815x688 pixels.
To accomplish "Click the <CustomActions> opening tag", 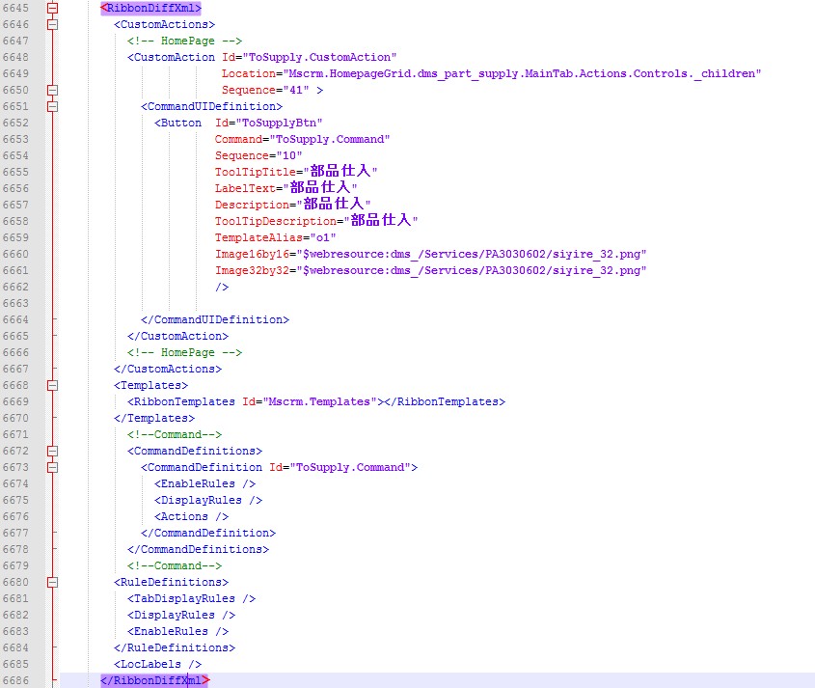I will 164,24.
